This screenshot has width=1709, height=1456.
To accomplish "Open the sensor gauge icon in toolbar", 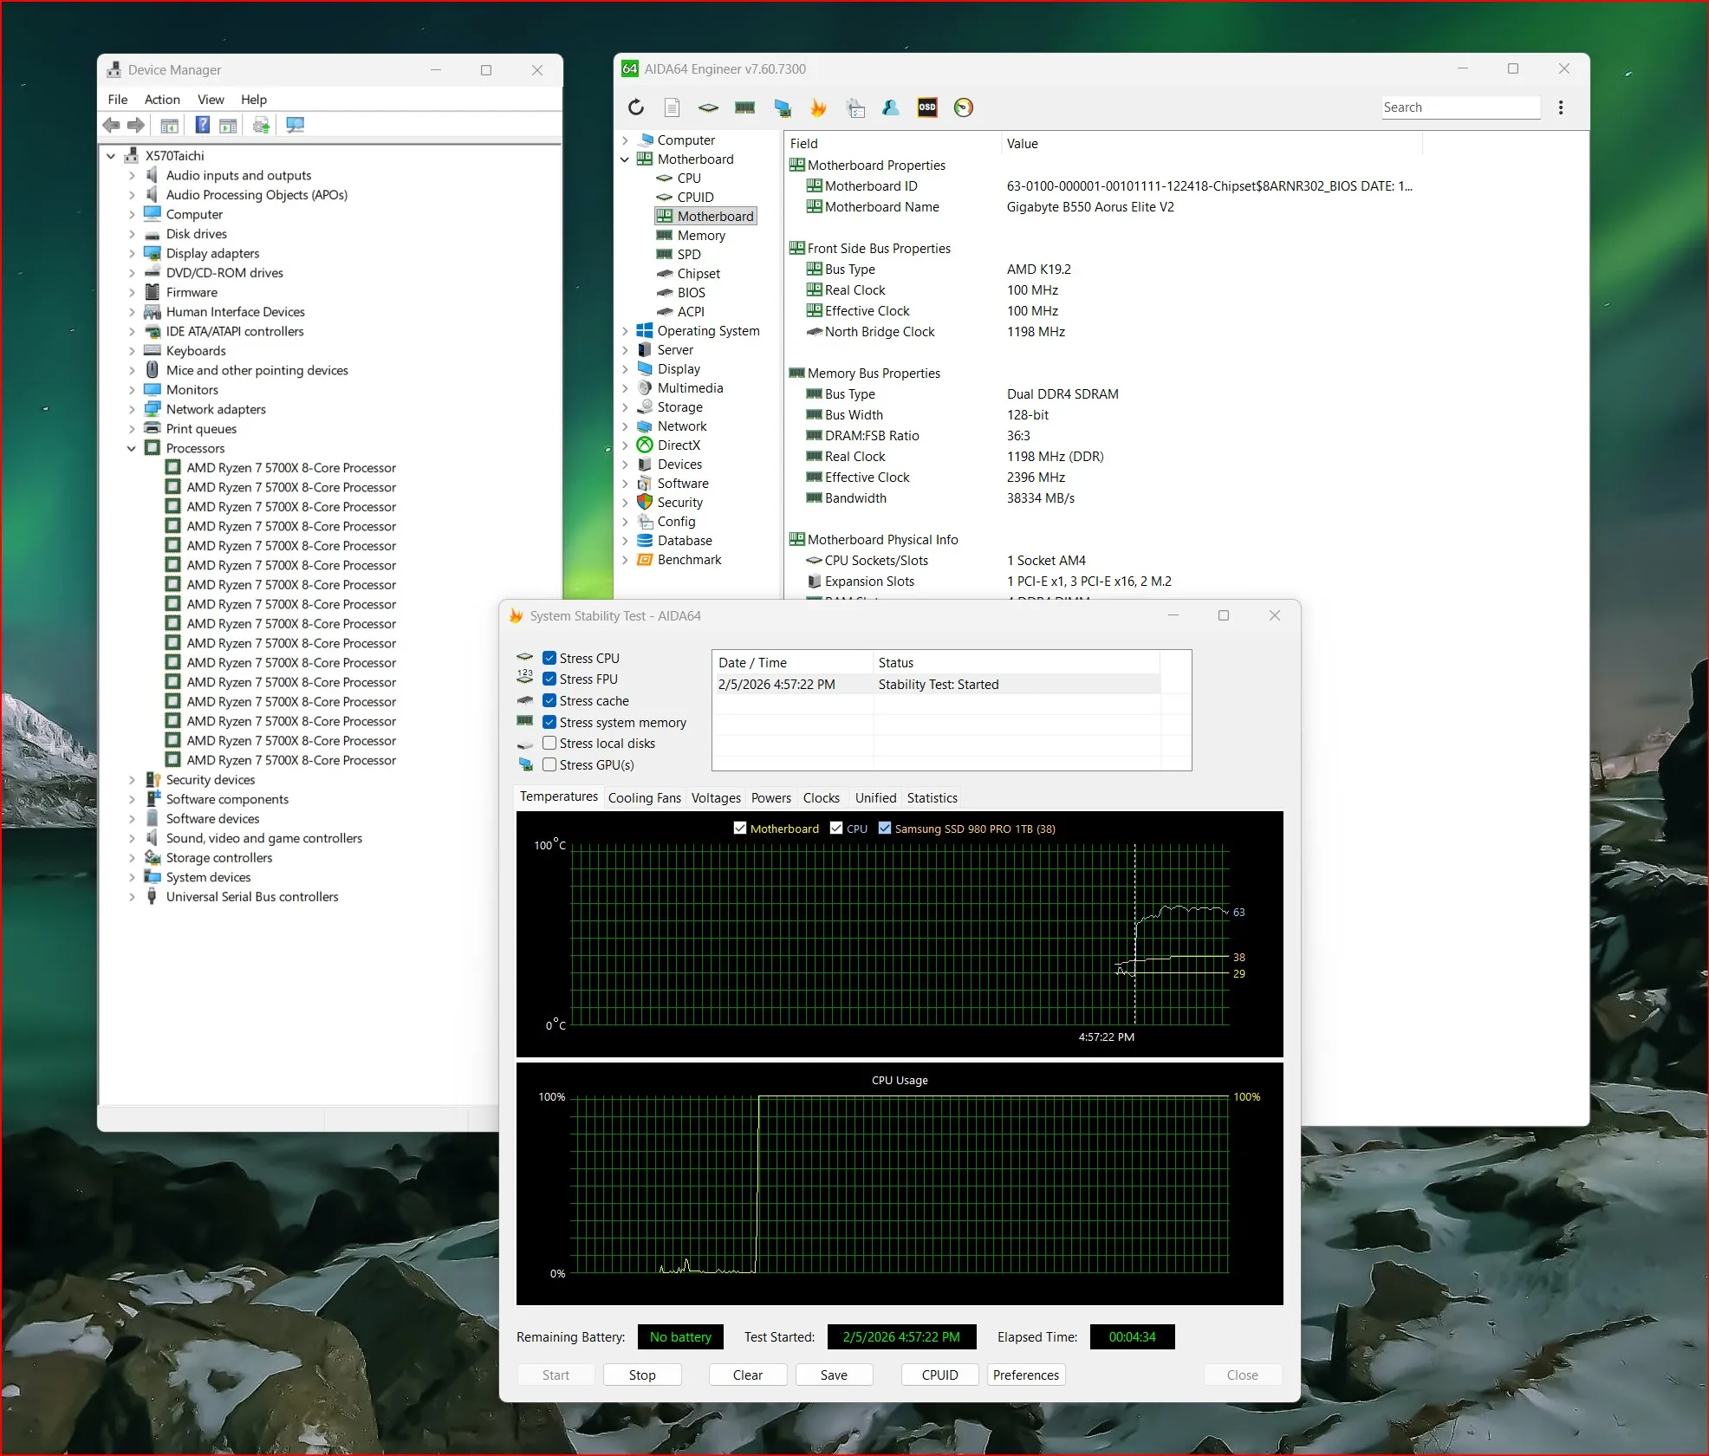I will (964, 107).
